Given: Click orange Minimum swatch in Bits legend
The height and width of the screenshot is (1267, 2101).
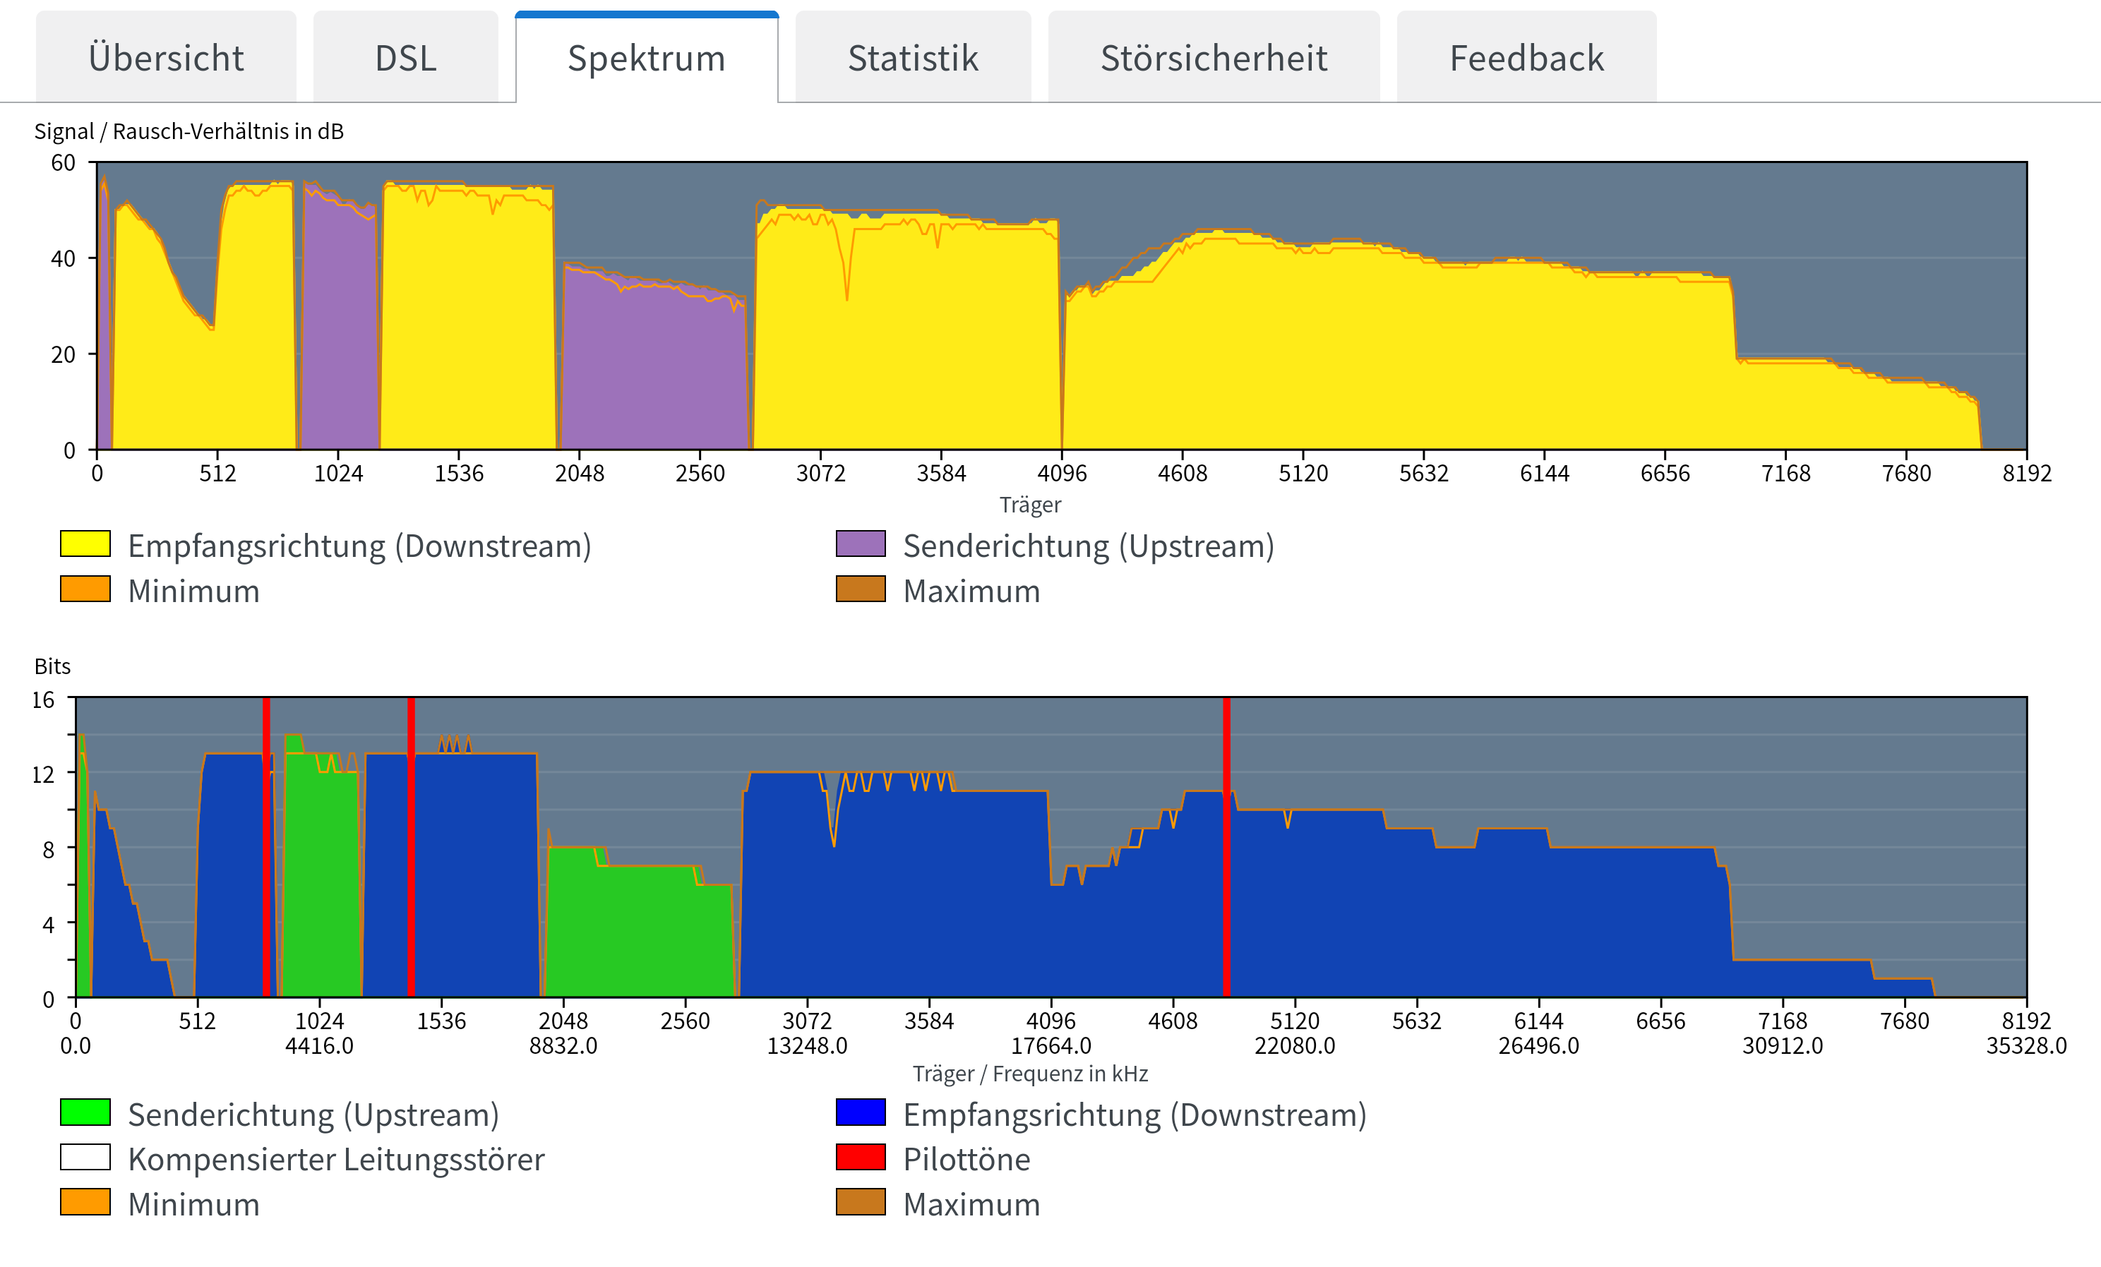Looking at the screenshot, I should (x=85, y=1202).
